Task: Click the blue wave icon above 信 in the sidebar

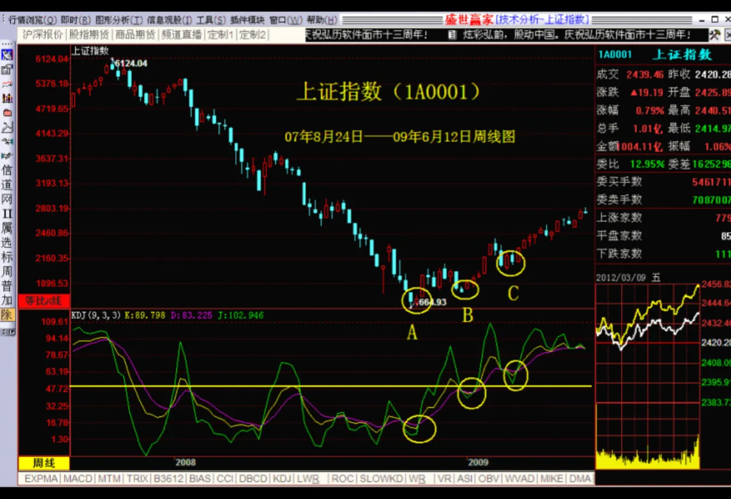Action: [7, 155]
